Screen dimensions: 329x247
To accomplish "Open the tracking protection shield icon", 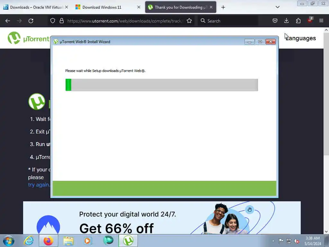I will click(53, 21).
